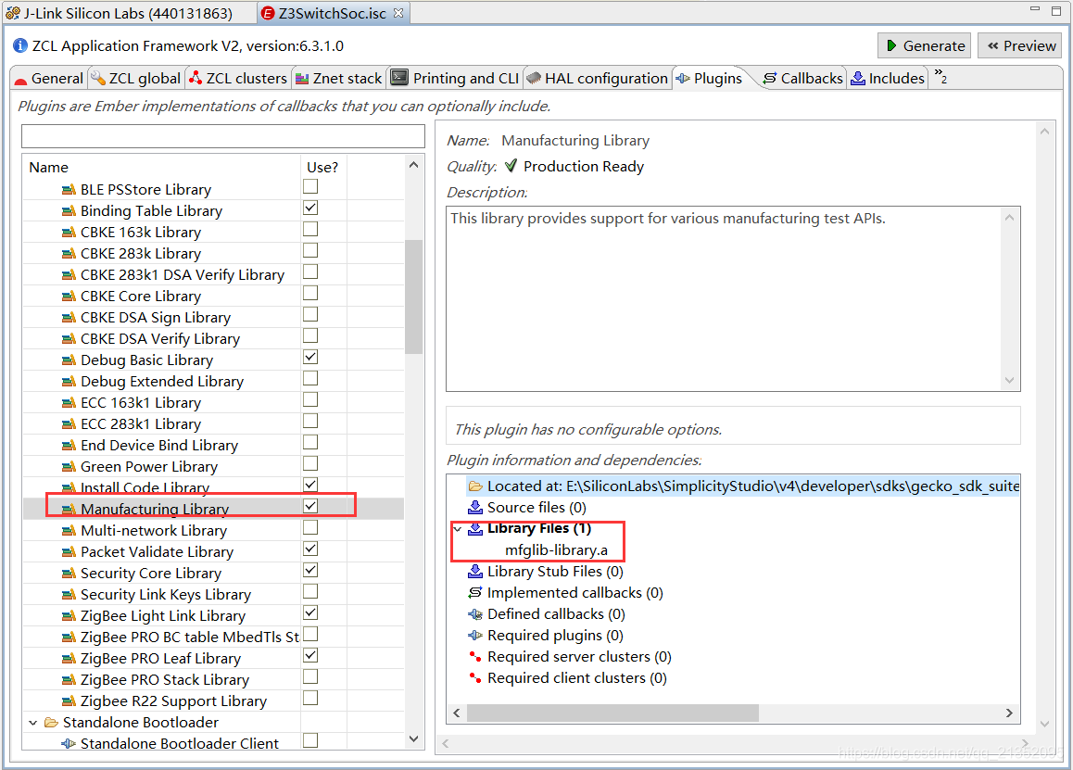The image size is (1073, 770).
Task: Open the HAL configuration tab
Action: click(597, 79)
